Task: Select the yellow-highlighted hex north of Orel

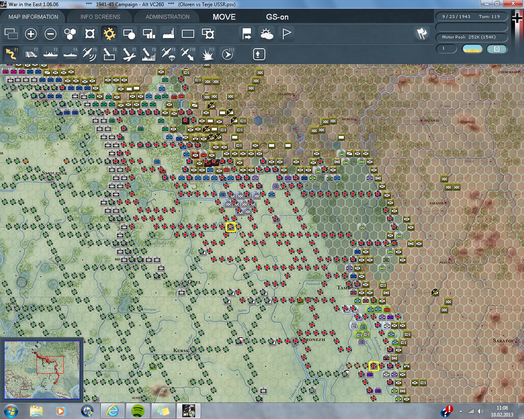Action: (230, 227)
